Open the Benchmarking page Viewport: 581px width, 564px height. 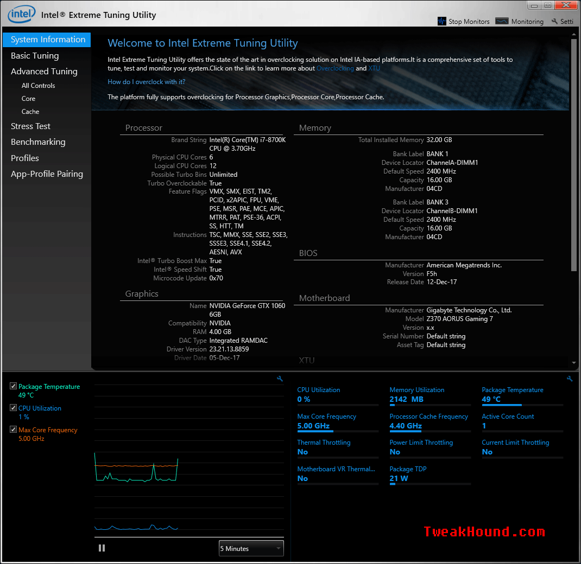click(x=38, y=142)
